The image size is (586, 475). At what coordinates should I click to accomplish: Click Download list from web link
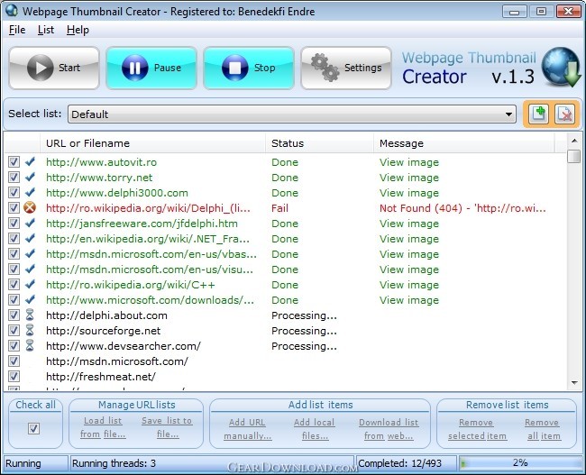pos(389,429)
